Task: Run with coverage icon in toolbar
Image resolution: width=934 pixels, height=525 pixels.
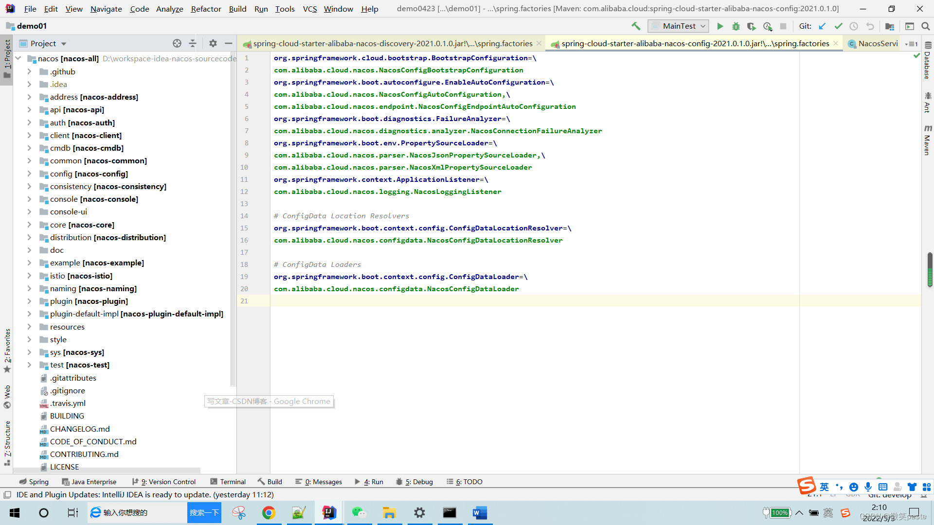Action: click(752, 26)
